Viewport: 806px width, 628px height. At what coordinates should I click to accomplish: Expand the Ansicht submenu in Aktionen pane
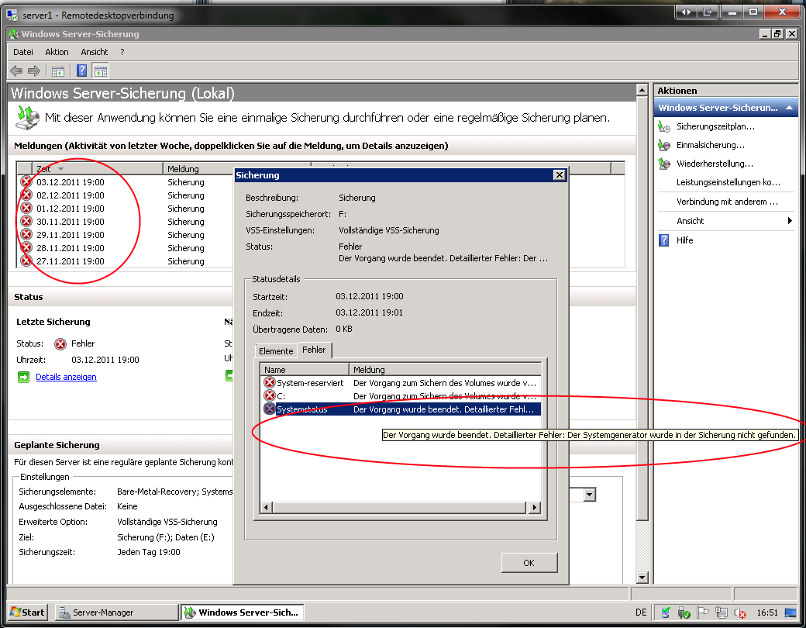point(790,221)
